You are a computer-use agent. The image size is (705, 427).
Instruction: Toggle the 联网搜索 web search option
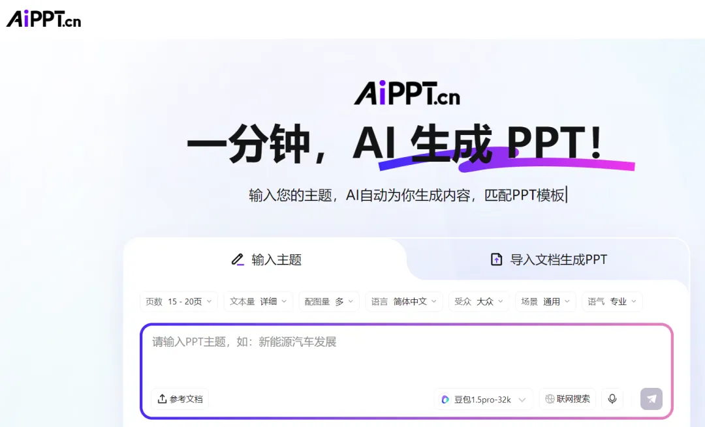(x=567, y=399)
